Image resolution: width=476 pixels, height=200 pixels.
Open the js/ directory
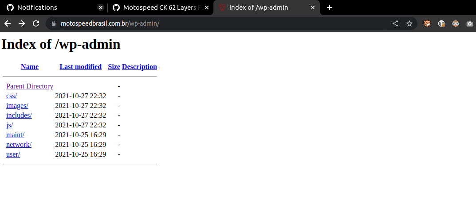[x=10, y=125]
